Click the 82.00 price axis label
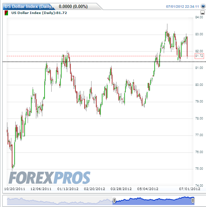206x207 pixels. click(x=199, y=51)
